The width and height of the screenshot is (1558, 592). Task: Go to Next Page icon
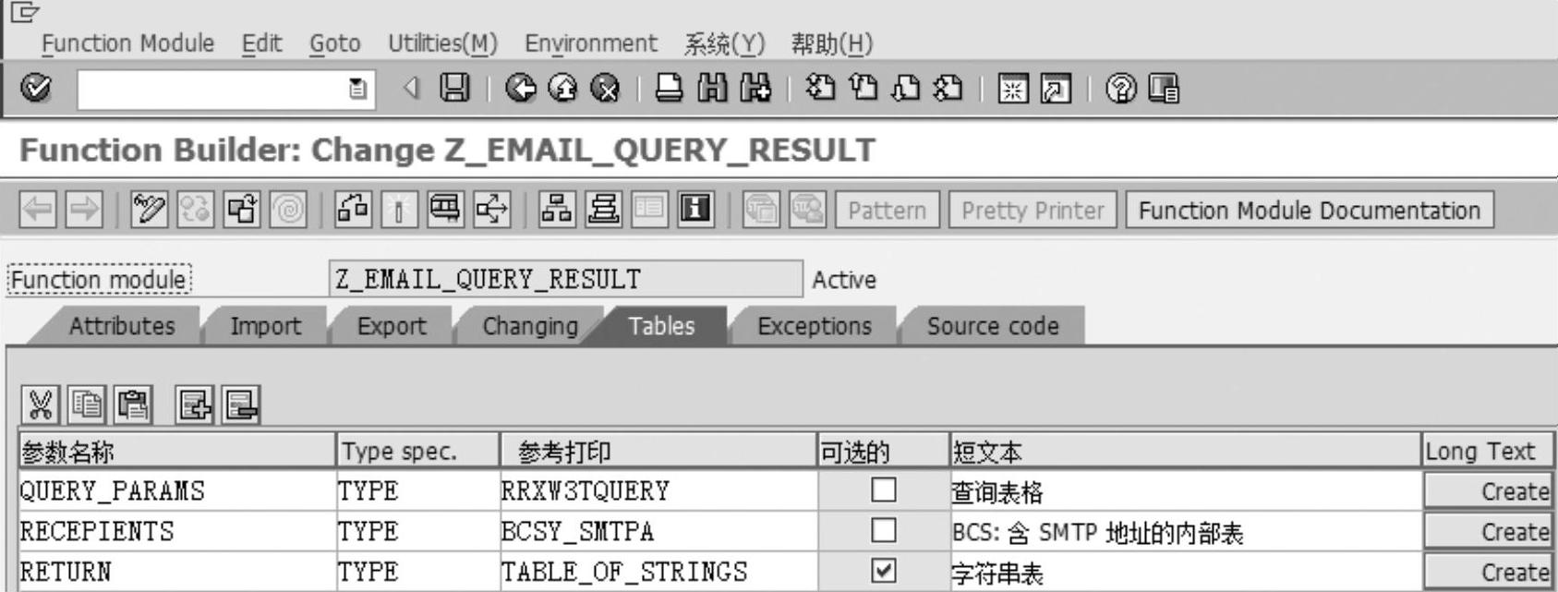905,89
